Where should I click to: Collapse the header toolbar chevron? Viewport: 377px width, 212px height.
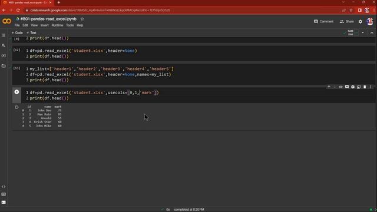pos(372,33)
